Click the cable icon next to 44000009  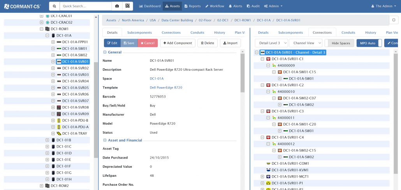(274, 66)
